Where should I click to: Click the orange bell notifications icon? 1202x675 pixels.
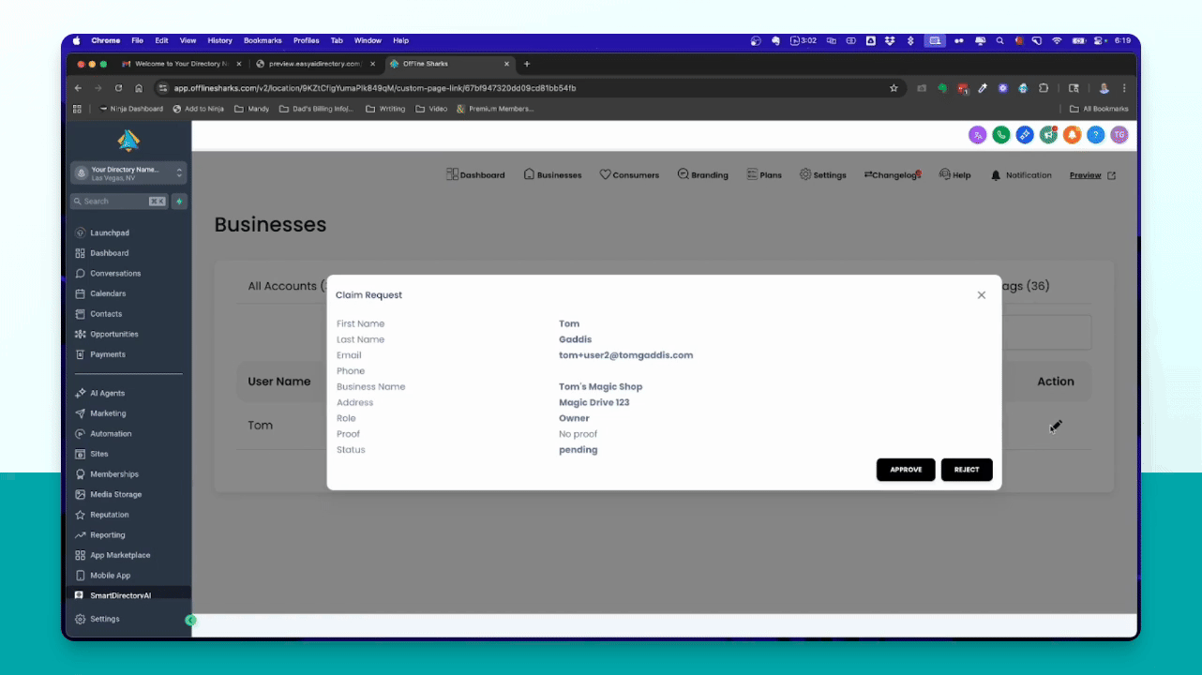(x=1072, y=135)
